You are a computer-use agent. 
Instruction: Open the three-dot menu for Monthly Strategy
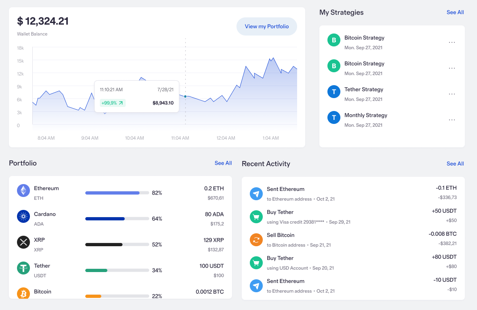(x=452, y=120)
